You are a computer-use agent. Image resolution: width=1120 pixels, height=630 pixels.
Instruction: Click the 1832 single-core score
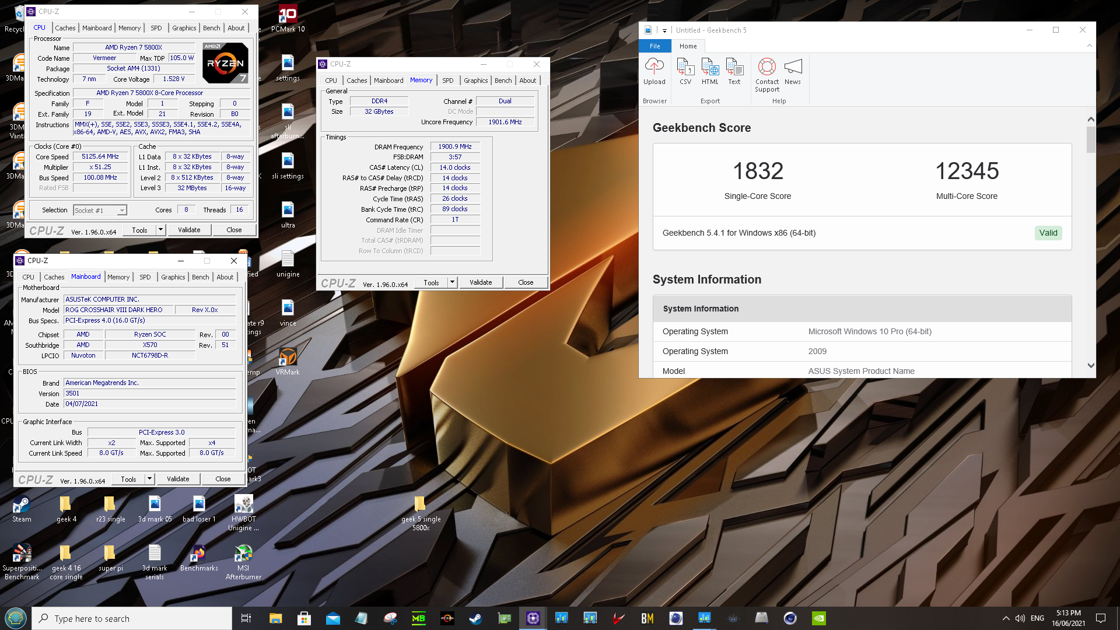click(758, 171)
